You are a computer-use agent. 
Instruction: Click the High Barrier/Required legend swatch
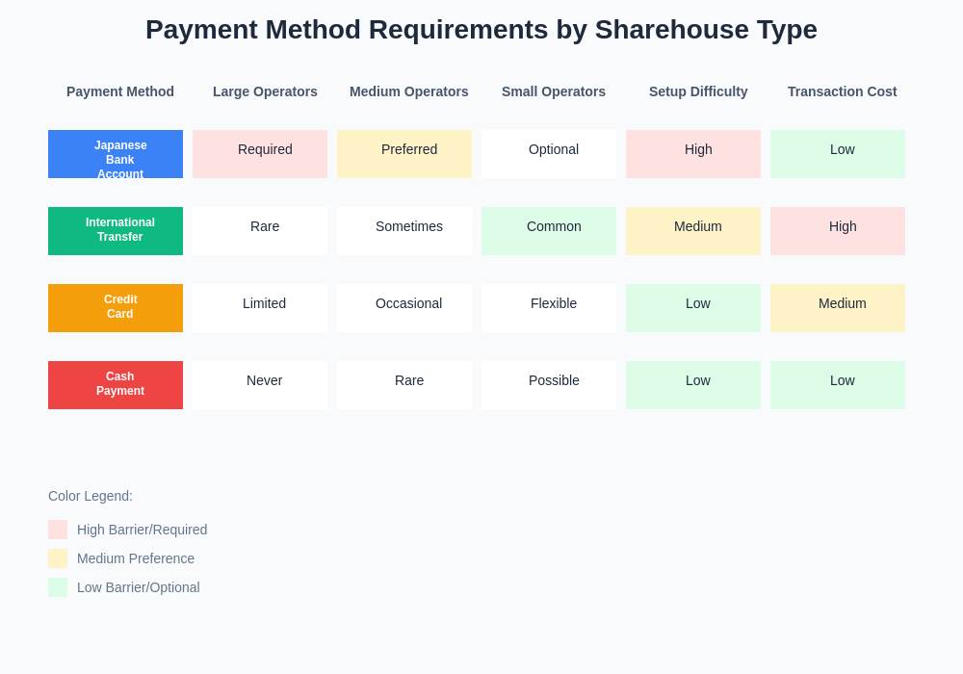click(x=57, y=530)
